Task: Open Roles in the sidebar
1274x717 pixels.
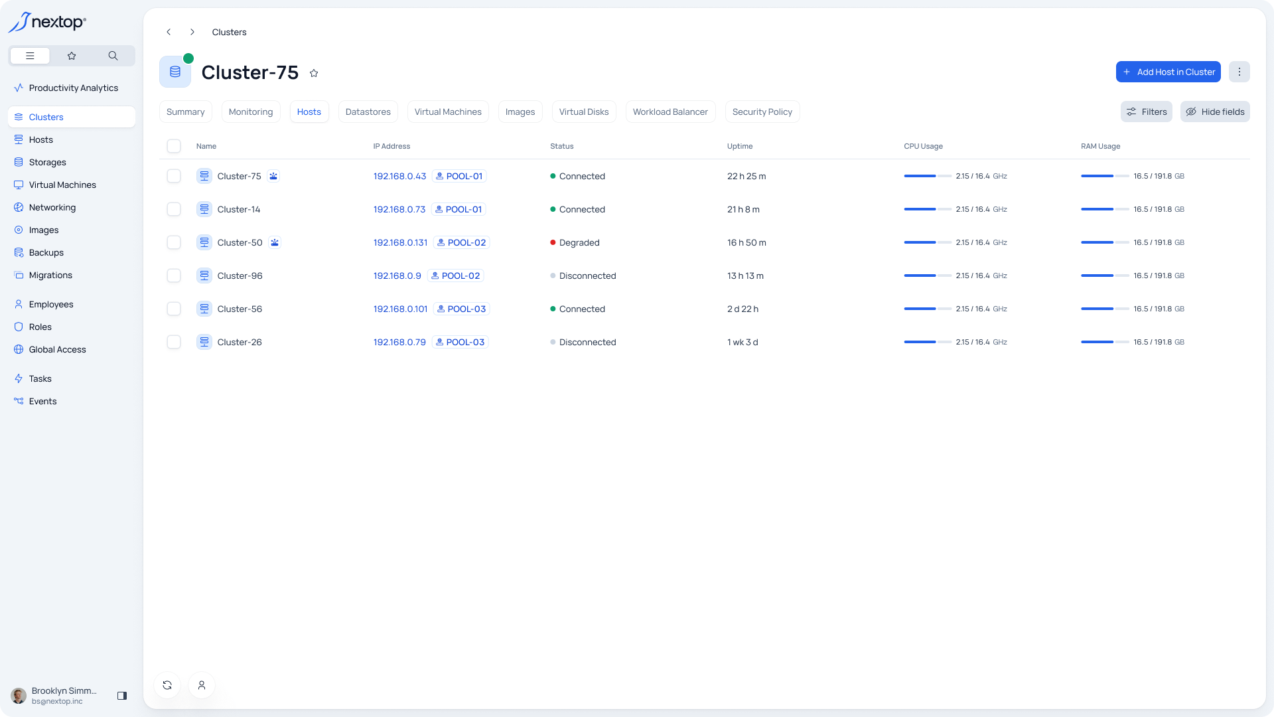Action: 72,327
